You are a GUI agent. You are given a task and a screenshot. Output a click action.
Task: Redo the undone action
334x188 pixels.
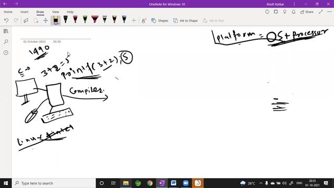coord(16,20)
